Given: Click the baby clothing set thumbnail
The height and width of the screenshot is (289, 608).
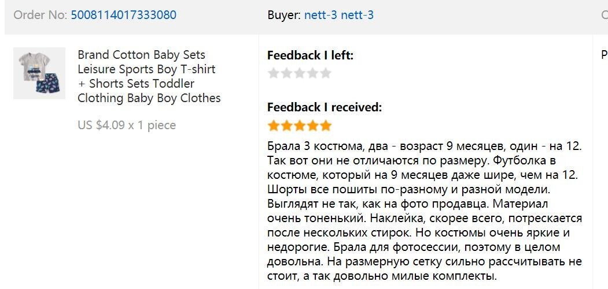Looking at the screenshot, I should 39,73.
